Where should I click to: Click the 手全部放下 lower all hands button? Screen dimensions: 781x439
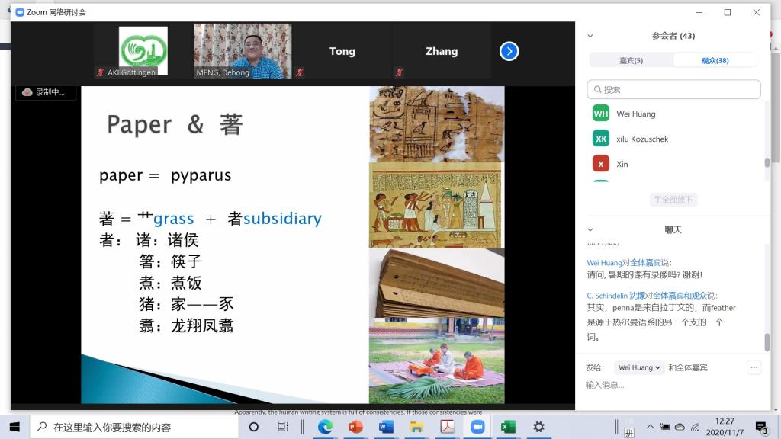coord(673,200)
